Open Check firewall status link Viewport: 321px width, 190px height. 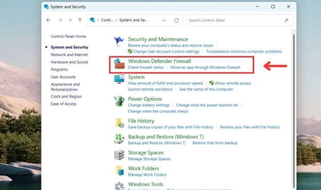pyautogui.click(x=146, y=67)
